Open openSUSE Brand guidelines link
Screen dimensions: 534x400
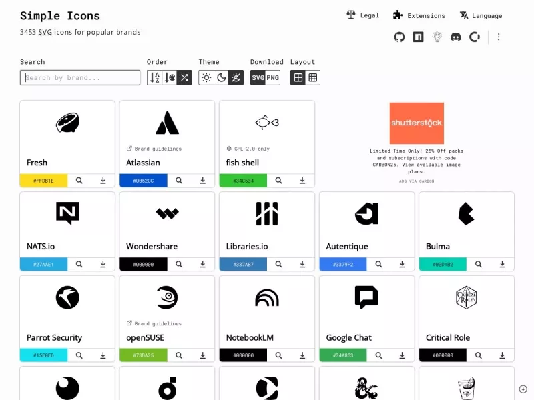pos(154,323)
